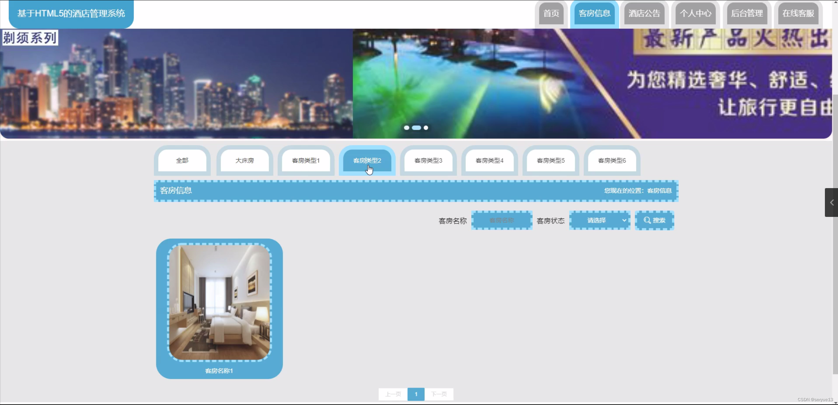
Task: Click the 基于HTML5的酒店管理系统 site logo
Action: 71,13
